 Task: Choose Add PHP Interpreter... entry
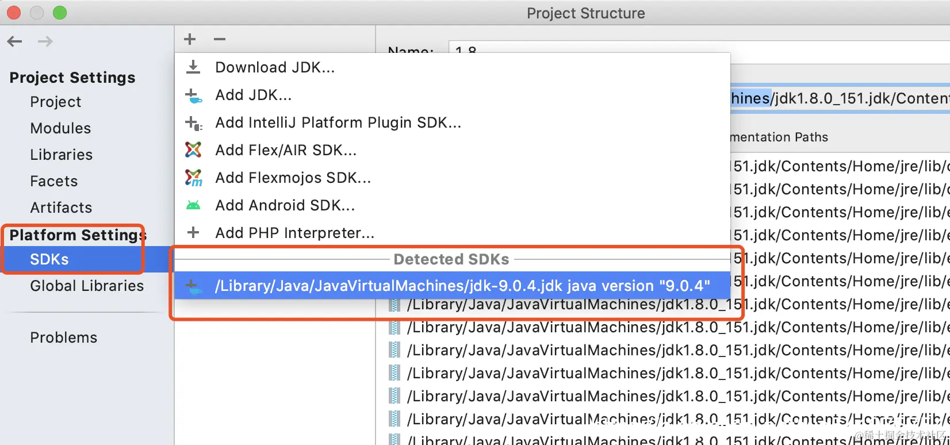point(453,233)
